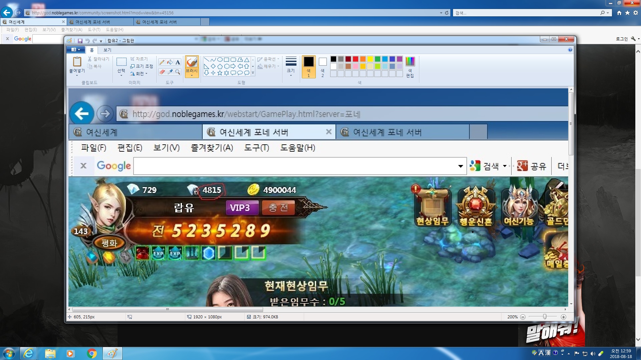This screenshot has height=360, width=641.
Task: Switch to the second 여신세계 포네 서버 browser tab
Action: (167, 22)
